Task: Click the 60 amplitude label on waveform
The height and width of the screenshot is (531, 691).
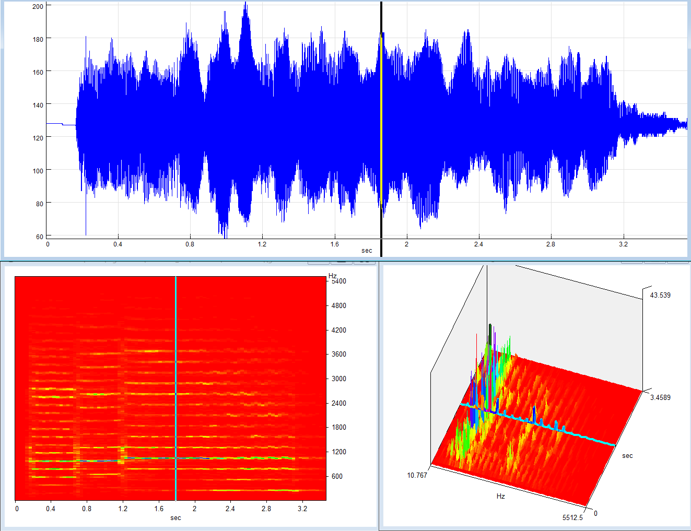Action: (x=40, y=237)
